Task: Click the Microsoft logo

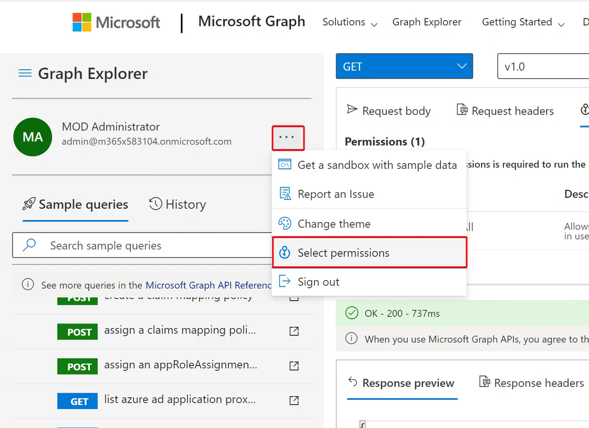Action: [116, 22]
